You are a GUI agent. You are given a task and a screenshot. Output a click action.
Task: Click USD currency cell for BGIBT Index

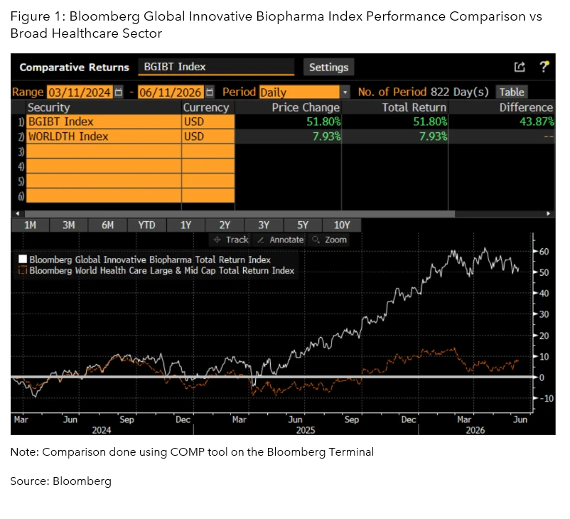[x=208, y=122]
